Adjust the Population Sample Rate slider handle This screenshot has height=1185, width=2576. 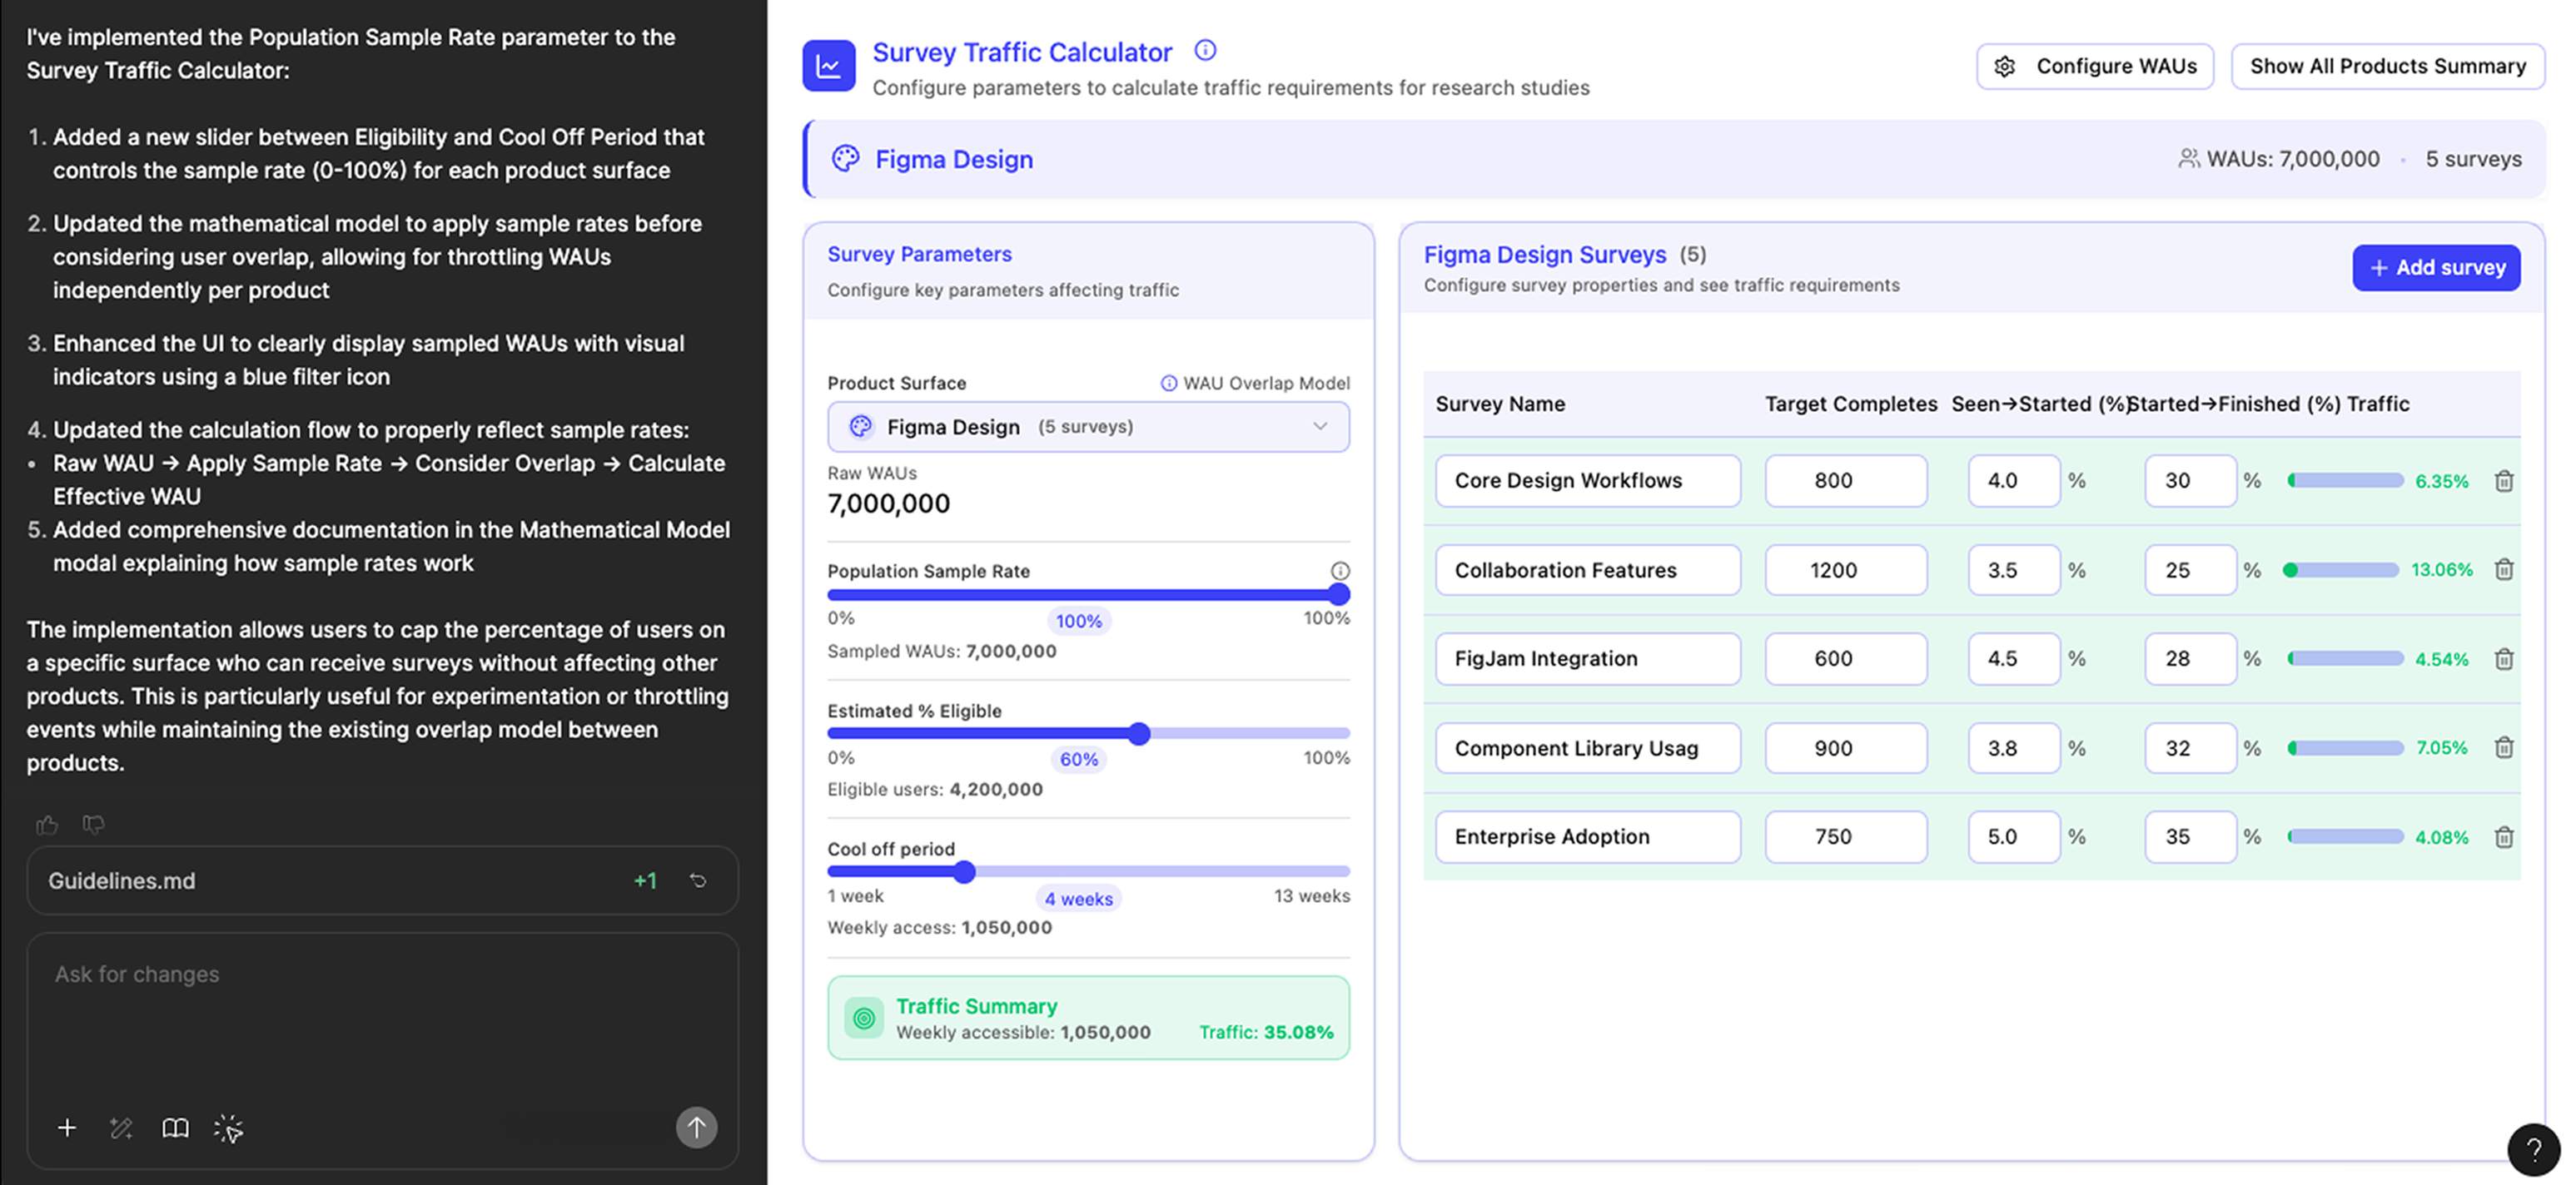coord(1339,594)
